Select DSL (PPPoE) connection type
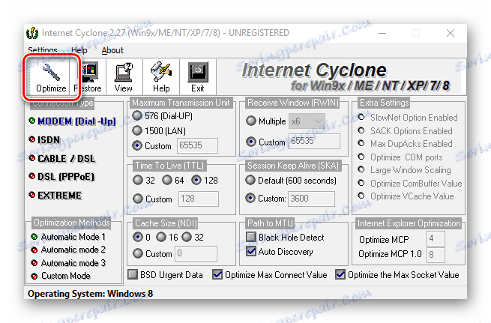The height and width of the screenshot is (323, 491). [61, 177]
